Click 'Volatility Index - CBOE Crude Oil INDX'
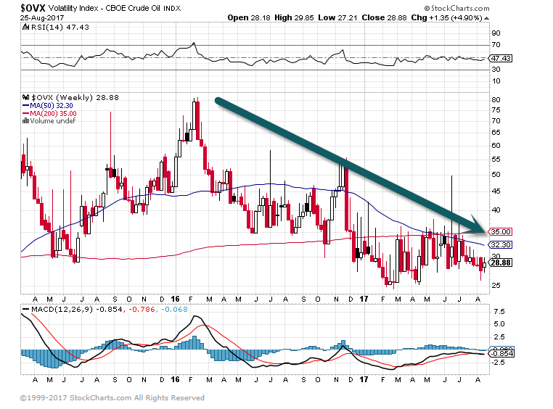Image resolution: width=553 pixels, height=409 pixels. [115, 8]
